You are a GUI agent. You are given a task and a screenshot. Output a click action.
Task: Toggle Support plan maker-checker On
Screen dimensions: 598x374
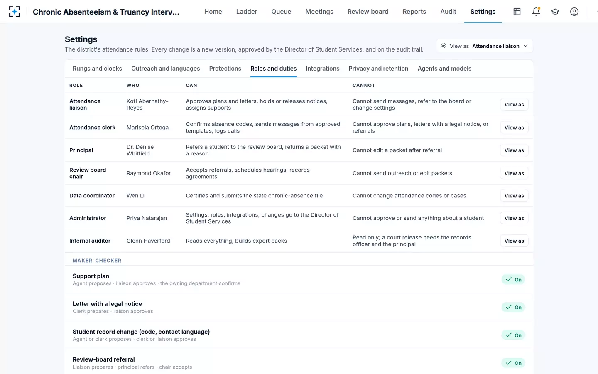point(513,280)
